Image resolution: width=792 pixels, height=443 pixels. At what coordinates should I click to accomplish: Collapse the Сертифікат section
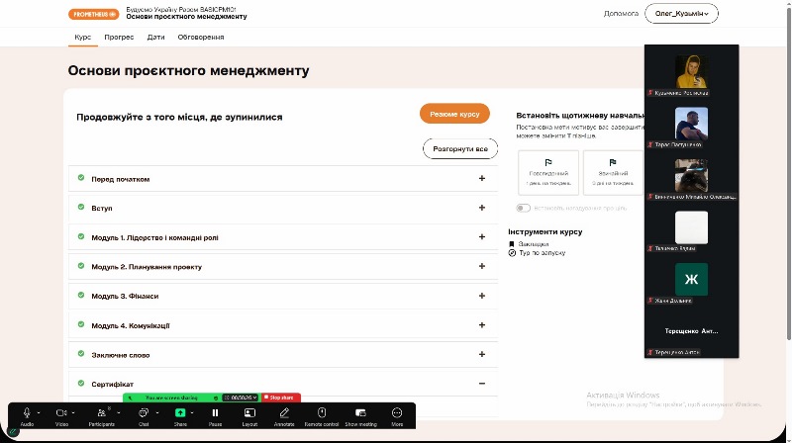click(x=482, y=384)
